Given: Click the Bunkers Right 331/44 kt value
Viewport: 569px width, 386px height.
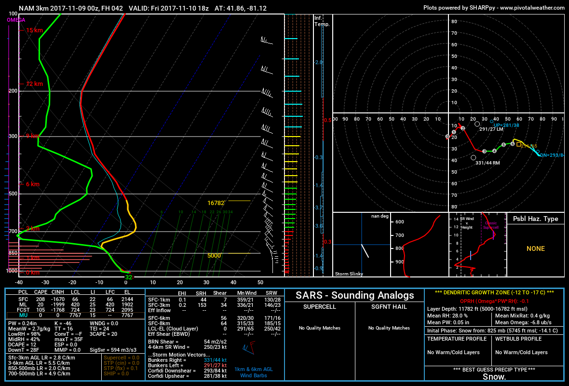Looking at the screenshot, I should (215, 360).
